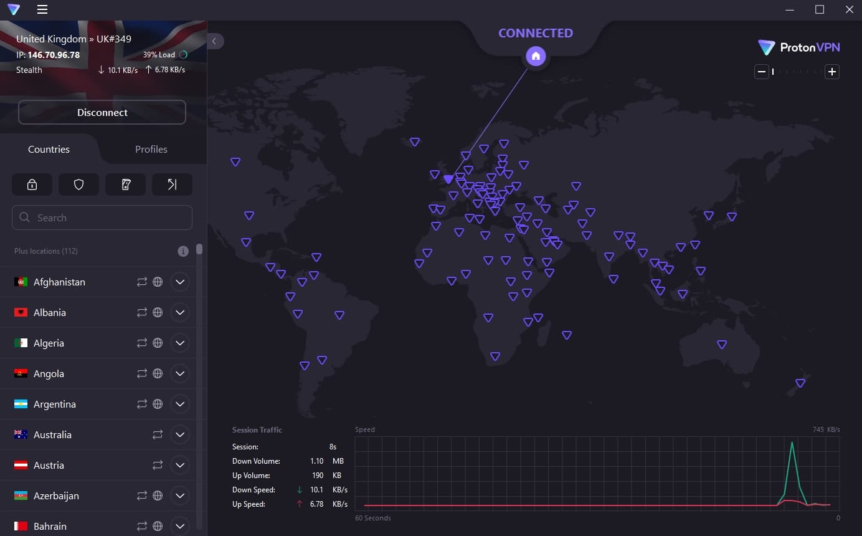Toggle NetShield shield icon
Viewport: 862px width, 536px height.
click(x=78, y=184)
